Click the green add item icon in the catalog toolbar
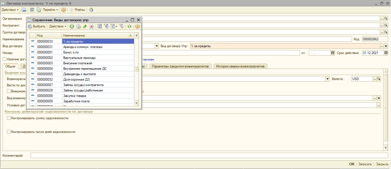Screen dimensions: 391x169 pyautogui.click(x=72, y=26)
